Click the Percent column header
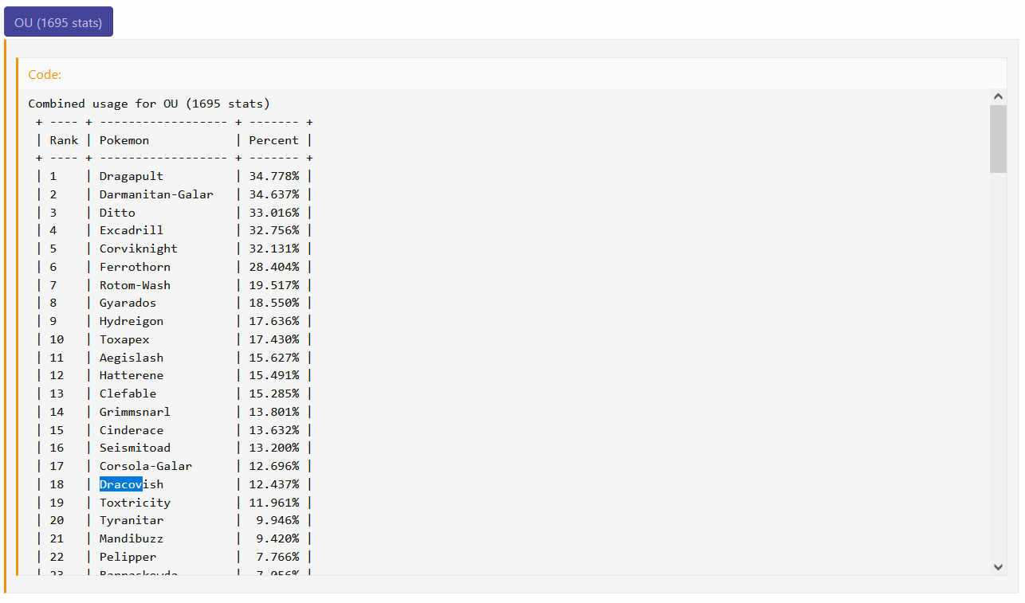Screen dimensions: 1025x603 tap(273, 140)
